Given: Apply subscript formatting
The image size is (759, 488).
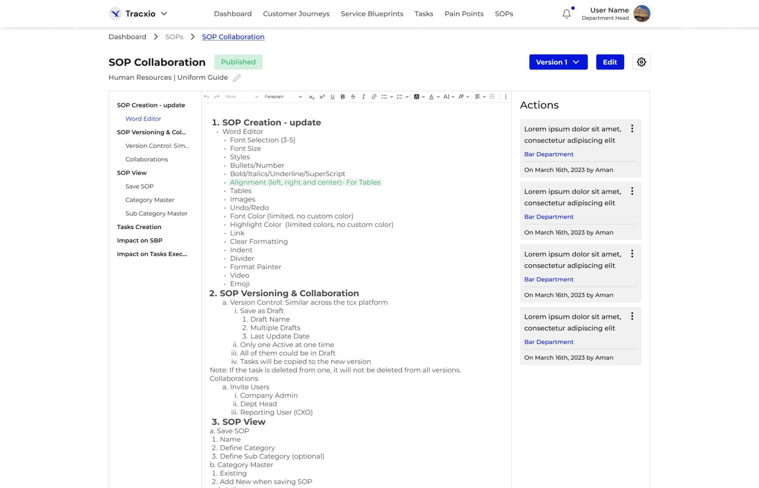Looking at the screenshot, I should (312, 97).
